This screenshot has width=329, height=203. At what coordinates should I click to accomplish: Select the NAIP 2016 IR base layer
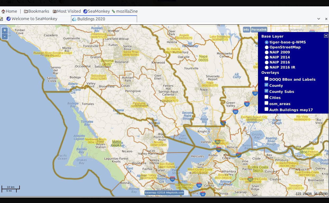(x=267, y=67)
